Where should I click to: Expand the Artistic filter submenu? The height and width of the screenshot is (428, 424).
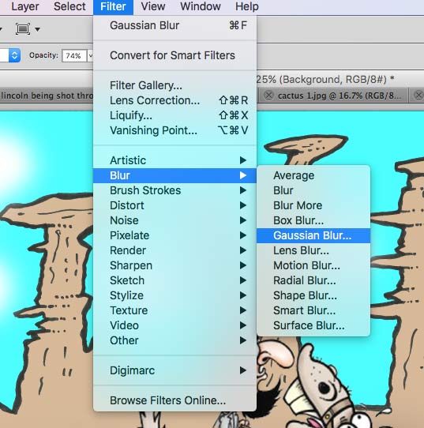[174, 160]
